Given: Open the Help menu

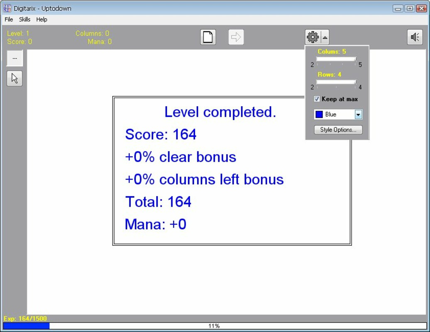Looking at the screenshot, I should [x=42, y=20].
